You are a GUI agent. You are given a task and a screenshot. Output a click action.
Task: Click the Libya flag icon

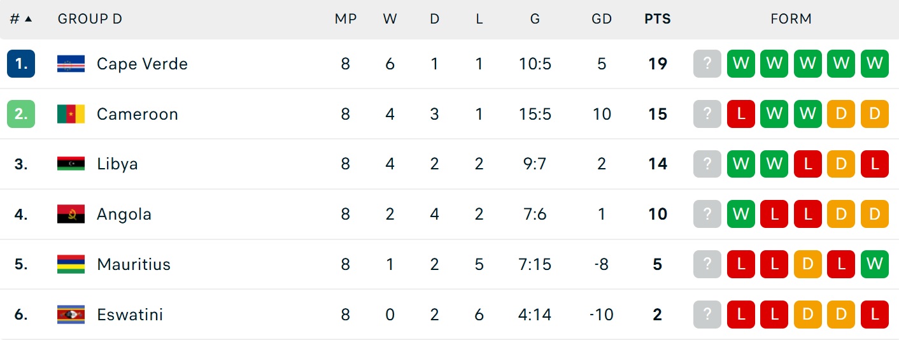71,164
